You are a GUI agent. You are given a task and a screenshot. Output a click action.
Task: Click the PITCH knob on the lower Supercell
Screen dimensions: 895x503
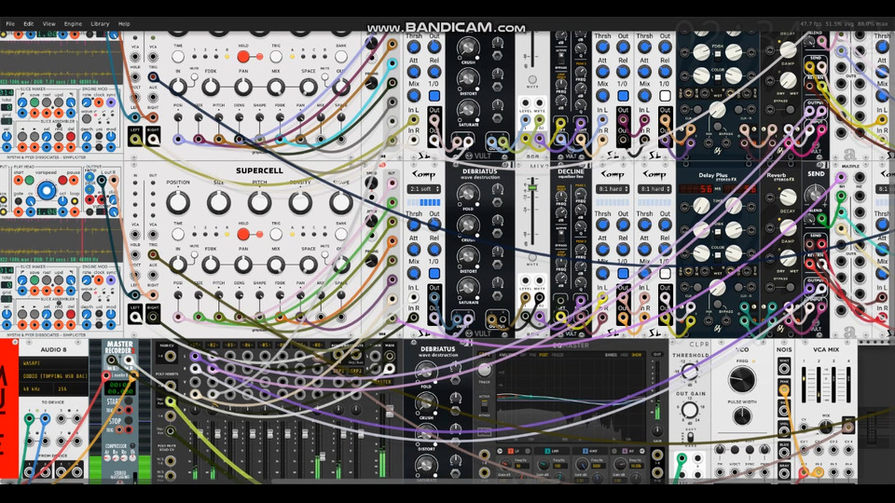coord(259,202)
